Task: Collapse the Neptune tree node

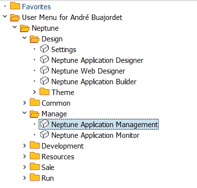Action: pyautogui.click(x=15, y=27)
